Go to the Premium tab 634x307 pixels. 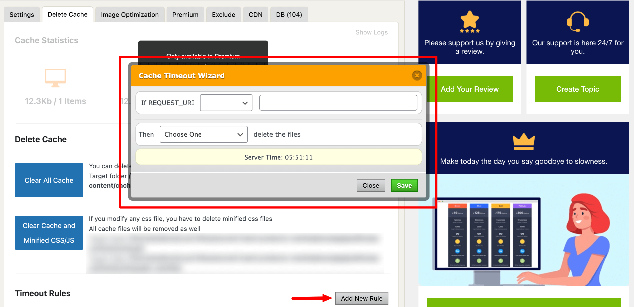click(x=185, y=14)
